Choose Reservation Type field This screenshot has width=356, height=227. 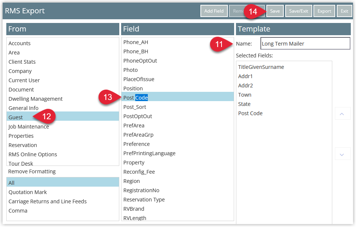pyautogui.click(x=177, y=200)
